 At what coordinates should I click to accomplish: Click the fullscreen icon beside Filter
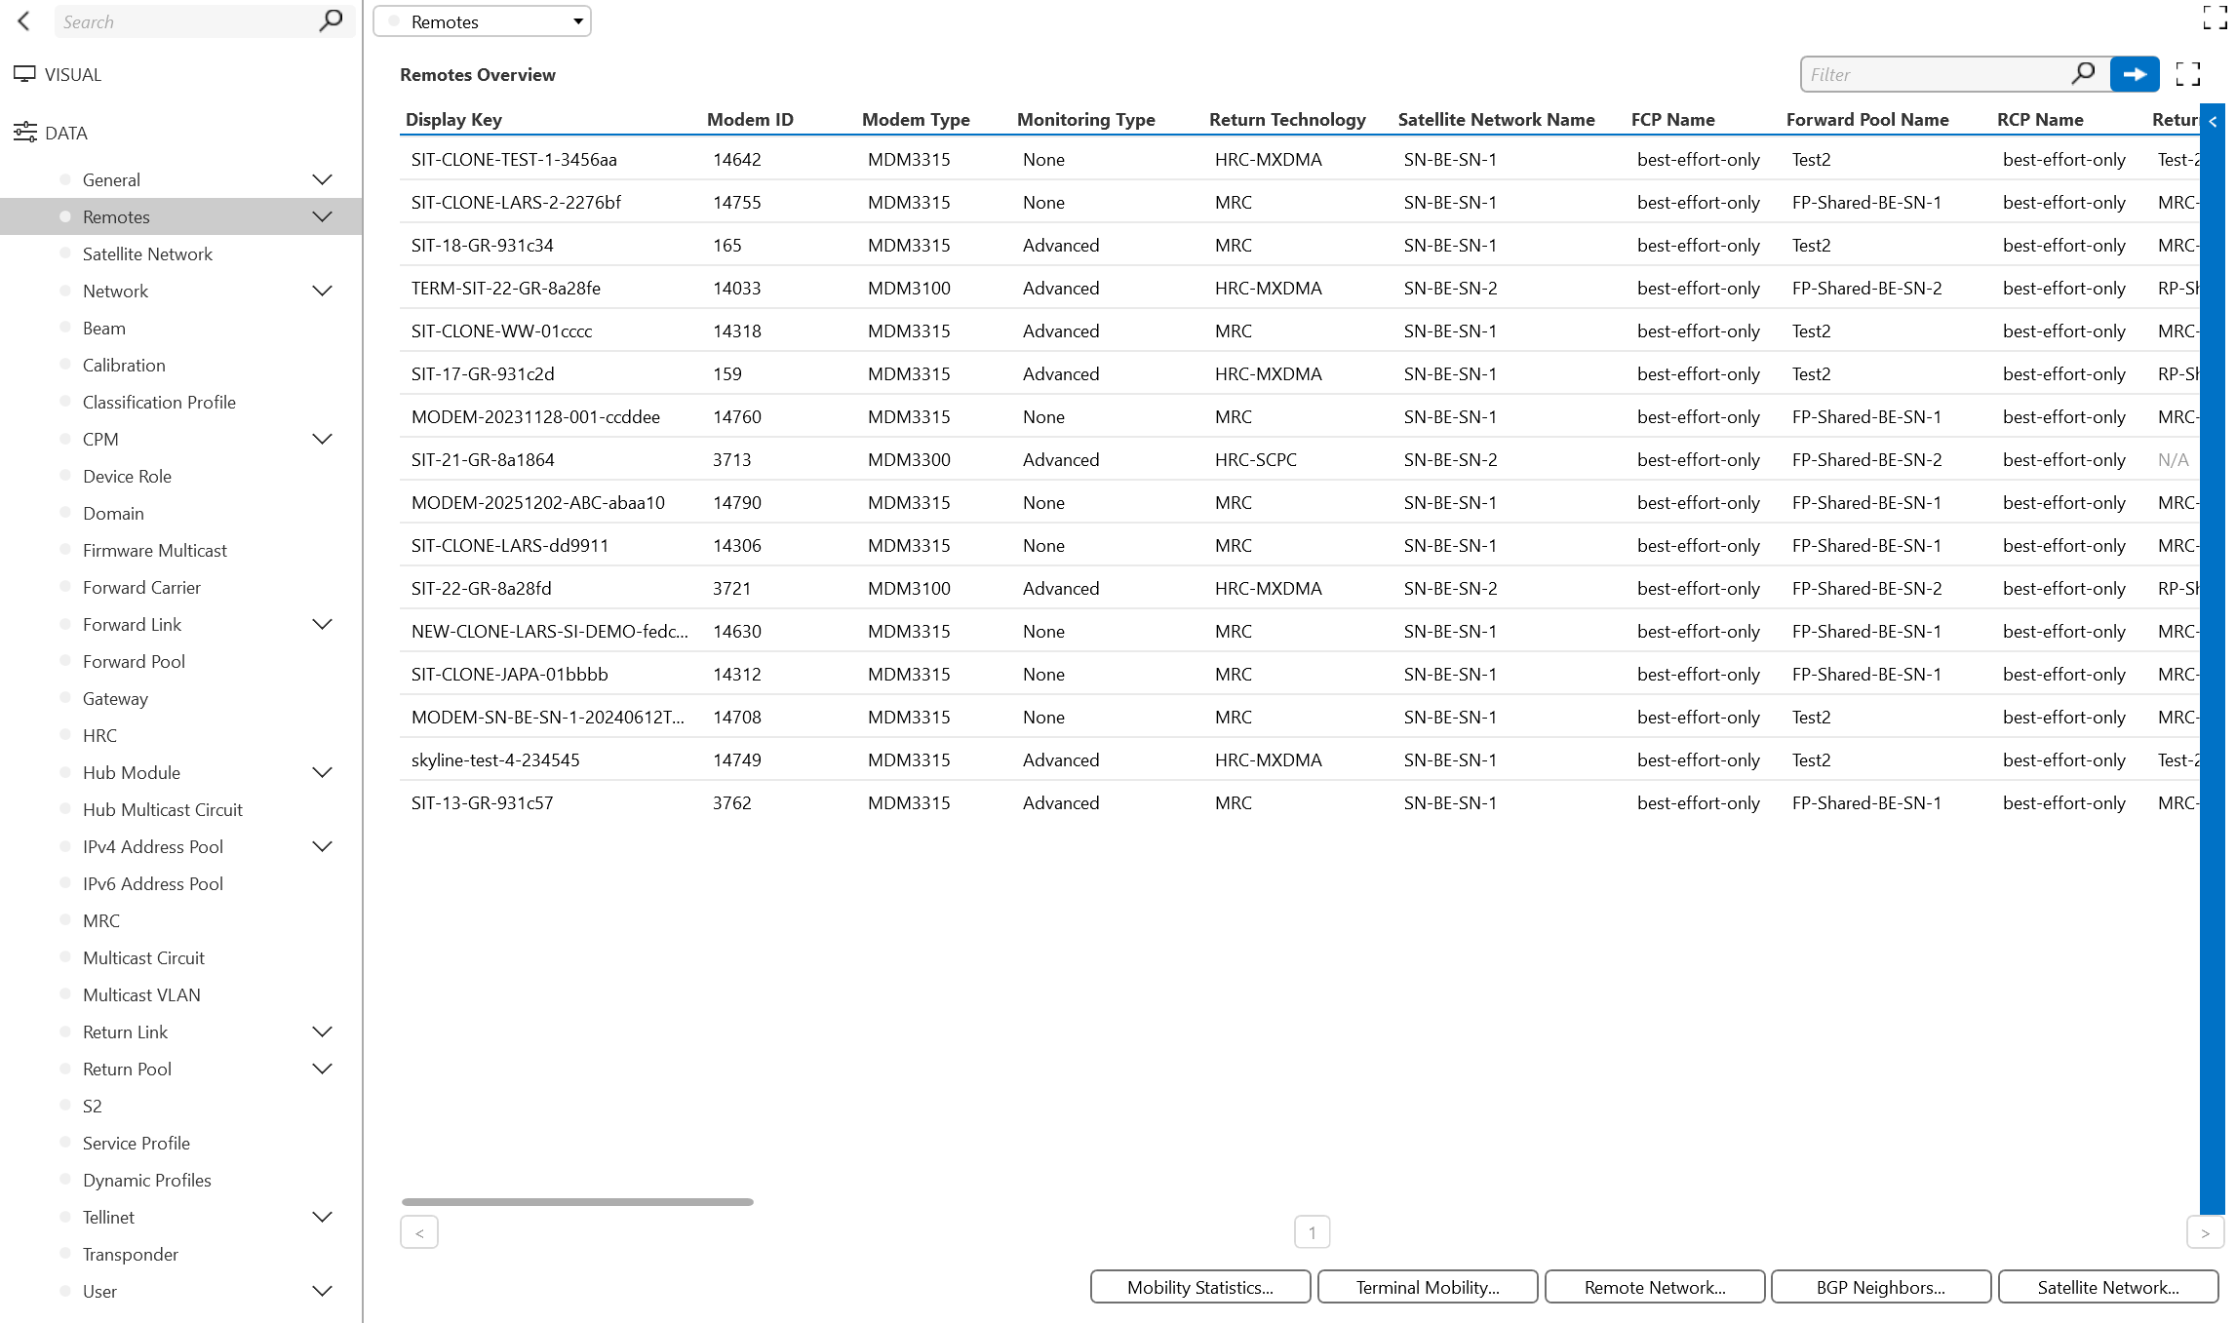[2188, 74]
